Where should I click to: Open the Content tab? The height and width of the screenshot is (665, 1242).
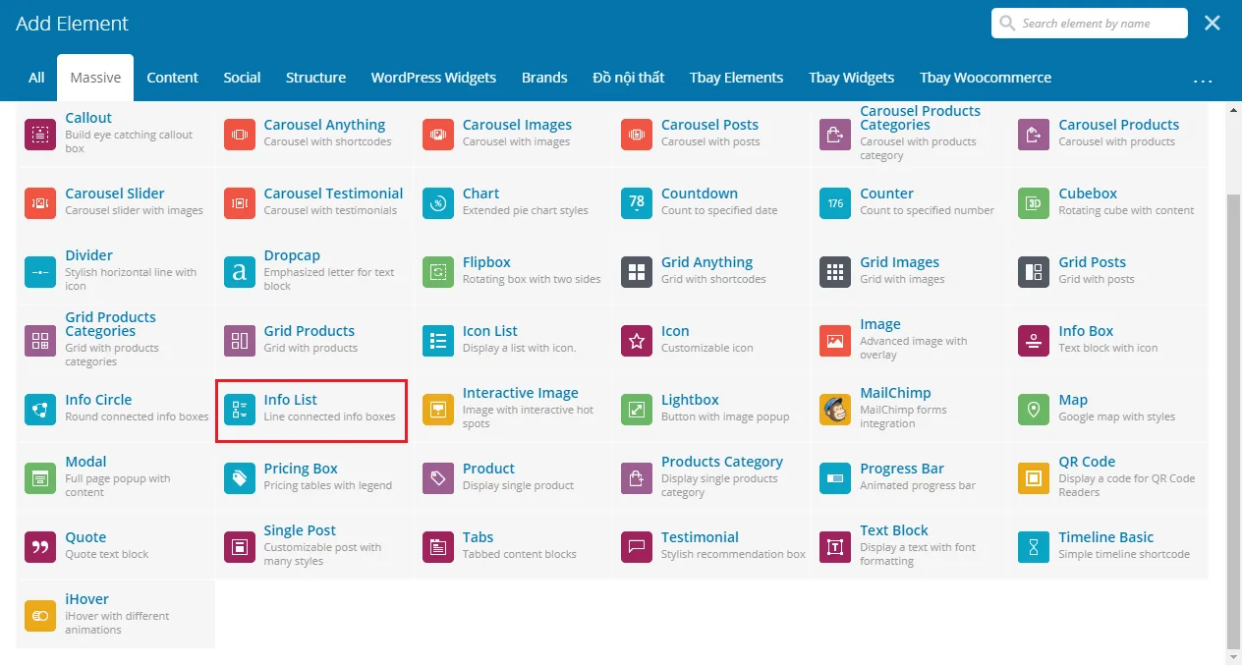pos(173,78)
